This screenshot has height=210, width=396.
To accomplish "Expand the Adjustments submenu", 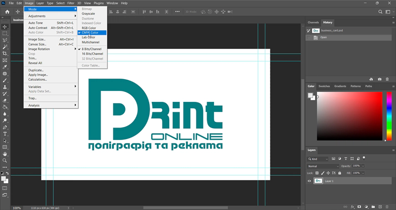I will tap(51, 16).
